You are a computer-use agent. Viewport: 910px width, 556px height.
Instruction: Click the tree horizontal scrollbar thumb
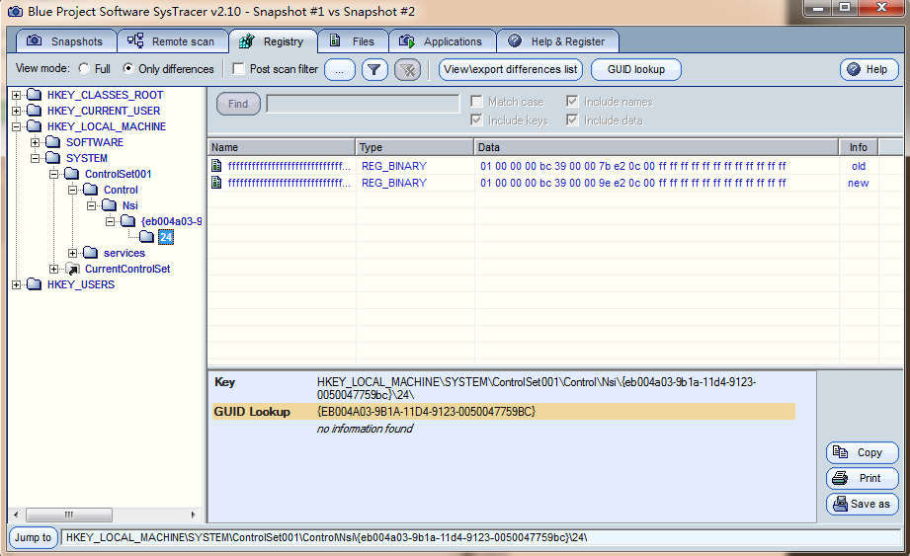69,515
